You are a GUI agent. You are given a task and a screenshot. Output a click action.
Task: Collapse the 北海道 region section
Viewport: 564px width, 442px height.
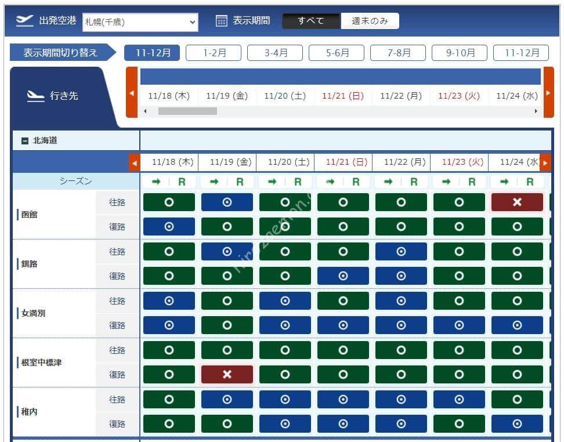pos(25,140)
